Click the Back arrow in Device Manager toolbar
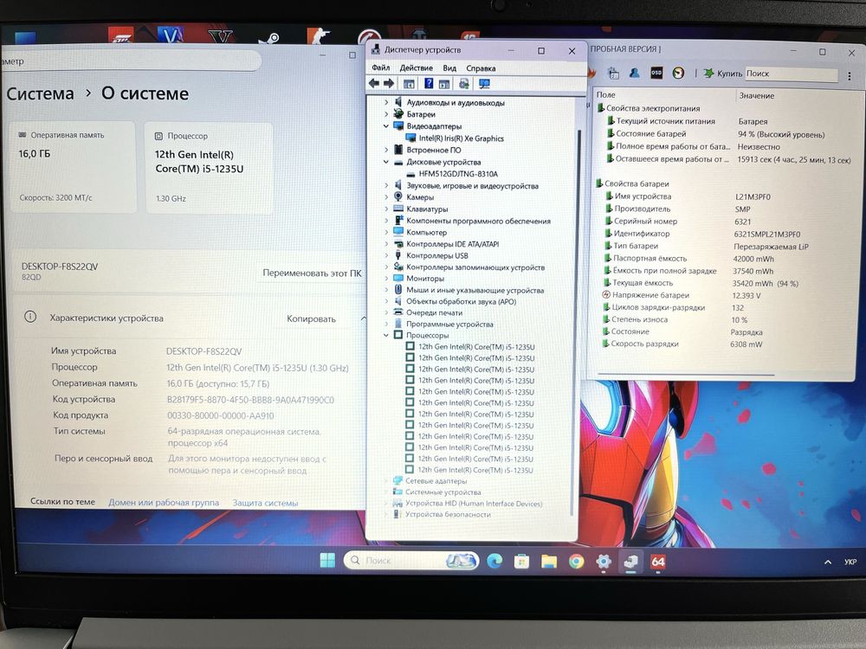This screenshot has height=649, width=866. (x=374, y=83)
